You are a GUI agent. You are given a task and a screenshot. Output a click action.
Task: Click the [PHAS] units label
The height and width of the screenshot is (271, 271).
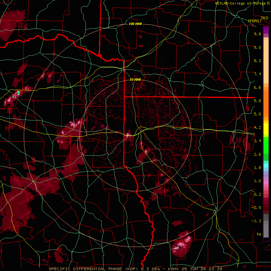pos(254,21)
